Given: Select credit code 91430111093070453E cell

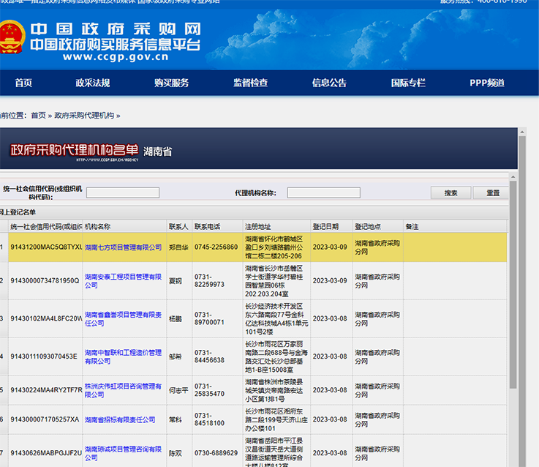Looking at the screenshot, I should pyautogui.click(x=45, y=356).
